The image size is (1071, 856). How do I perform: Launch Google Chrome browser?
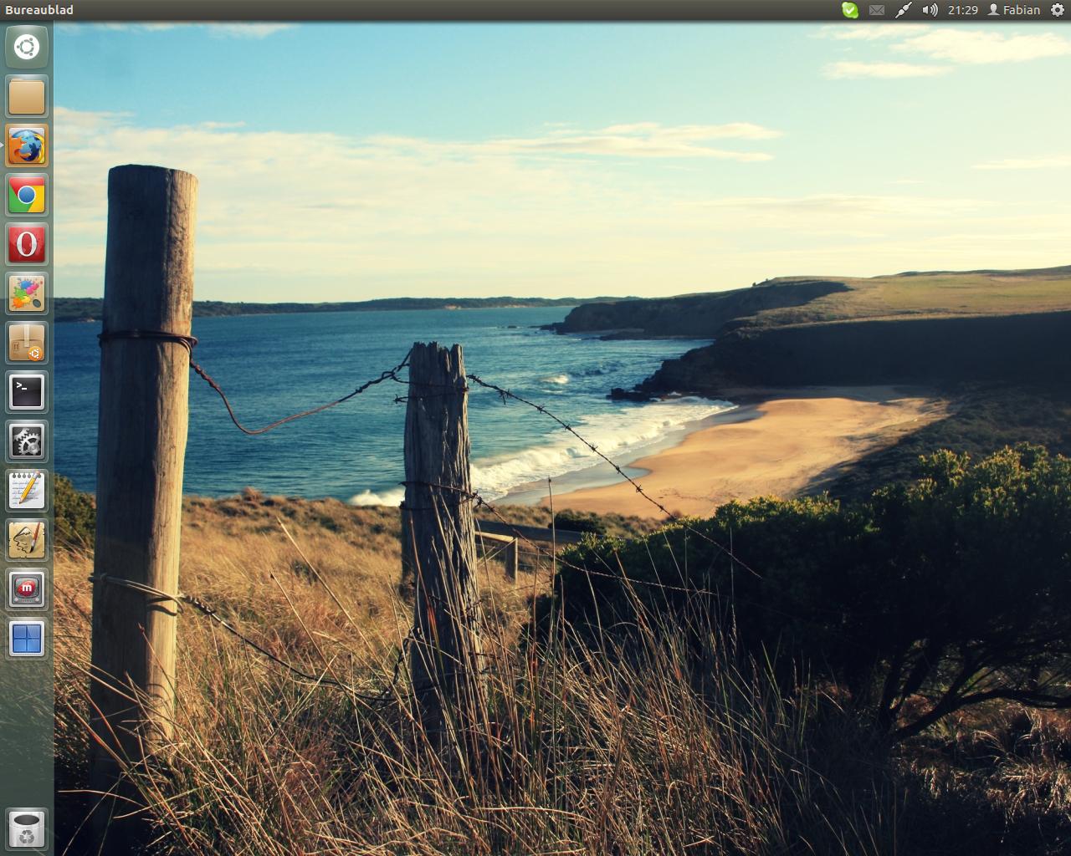coord(27,196)
